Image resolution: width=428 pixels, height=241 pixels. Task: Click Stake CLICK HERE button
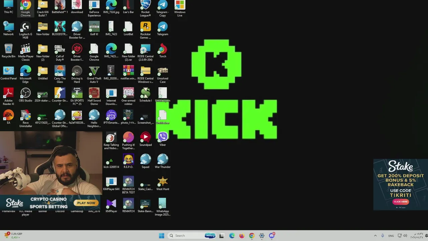point(401,202)
